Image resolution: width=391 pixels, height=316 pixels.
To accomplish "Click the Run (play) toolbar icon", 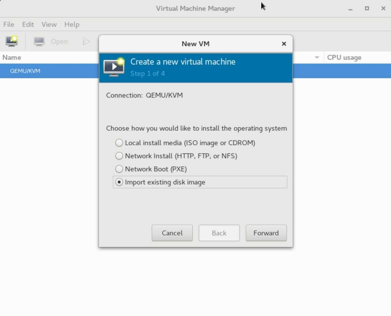I will (x=86, y=41).
